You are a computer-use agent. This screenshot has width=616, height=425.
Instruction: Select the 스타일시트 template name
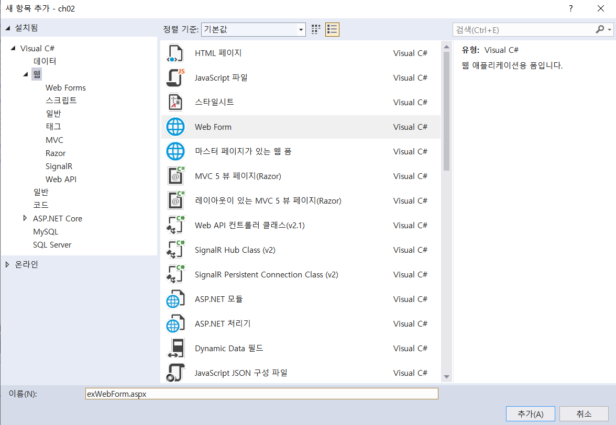214,102
